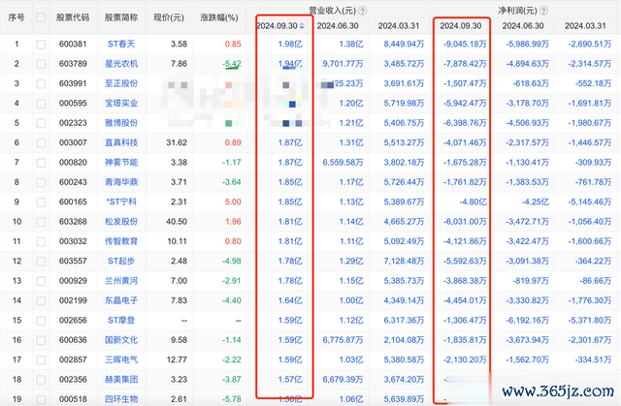Image resolution: width=621 pixels, height=406 pixels.
Task: Click 净利润 2024.03.31 column header
Action: point(585,26)
